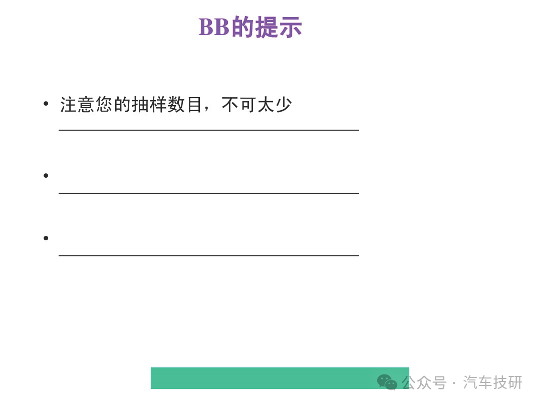Click the dot separator between 公众号 and 汽车技研

(x=454, y=383)
